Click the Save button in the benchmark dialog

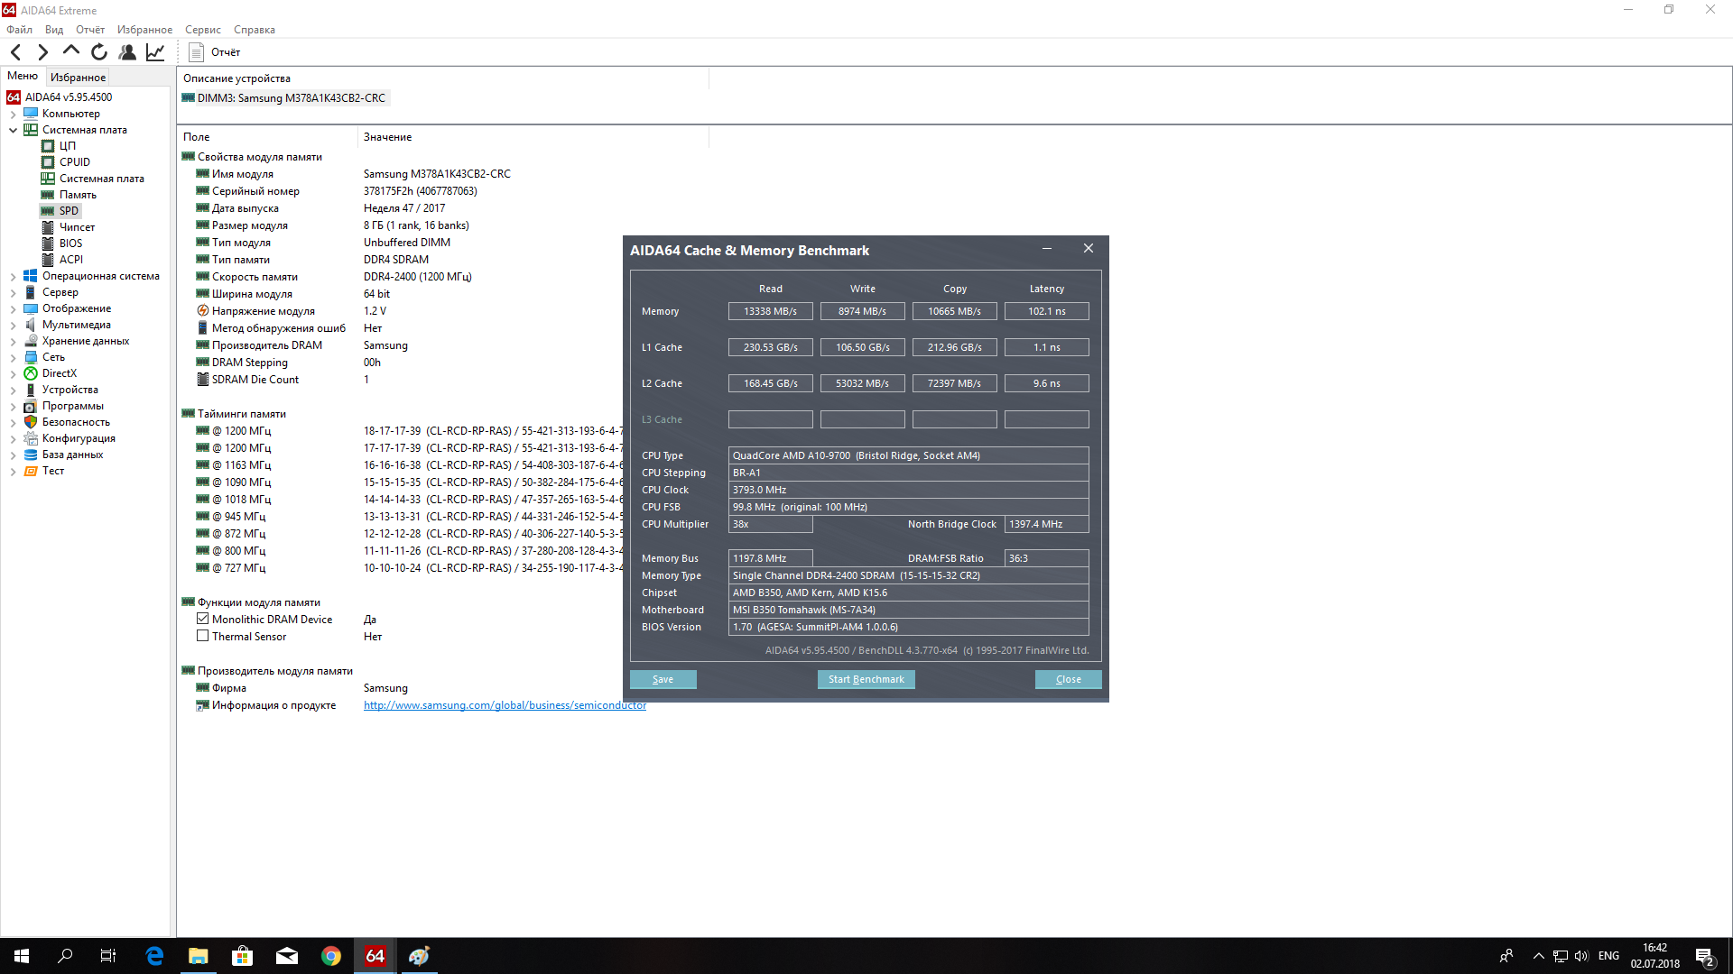tap(663, 680)
